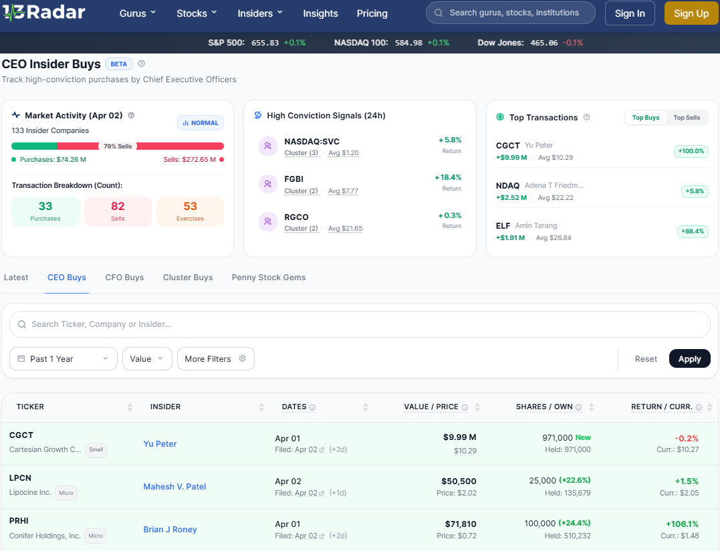Image resolution: width=720 pixels, height=551 pixels.
Task: Open the Penny Stock Gems tab
Action: (x=269, y=278)
